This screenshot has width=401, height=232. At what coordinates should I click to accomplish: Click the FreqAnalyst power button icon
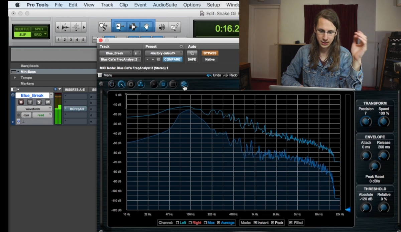[112, 84]
